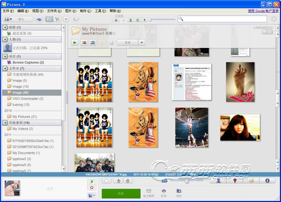Click the create photo collage icon
Screen dimensions: 281x202
point(84,42)
